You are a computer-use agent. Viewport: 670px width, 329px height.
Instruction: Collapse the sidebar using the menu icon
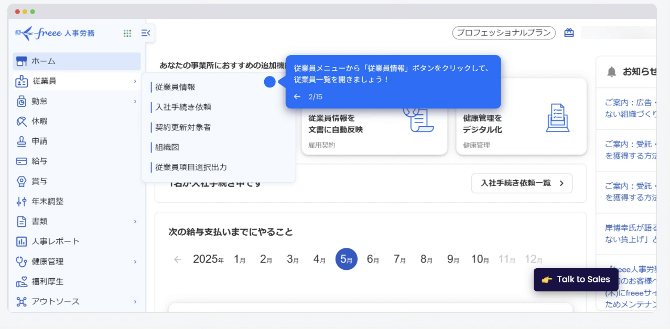point(146,33)
